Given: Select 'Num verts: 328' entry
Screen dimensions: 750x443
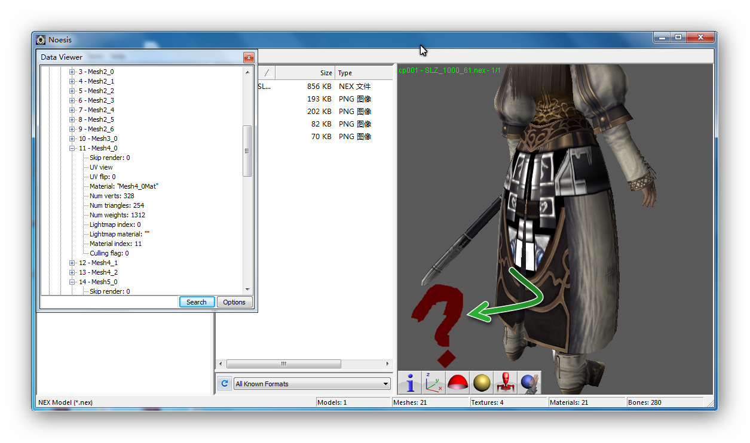Looking at the screenshot, I should [112, 196].
